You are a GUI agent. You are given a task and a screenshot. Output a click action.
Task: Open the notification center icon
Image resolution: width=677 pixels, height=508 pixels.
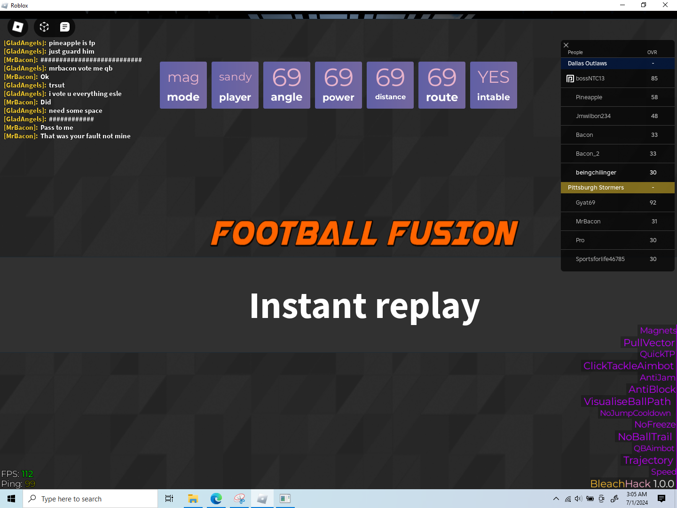tap(661, 499)
